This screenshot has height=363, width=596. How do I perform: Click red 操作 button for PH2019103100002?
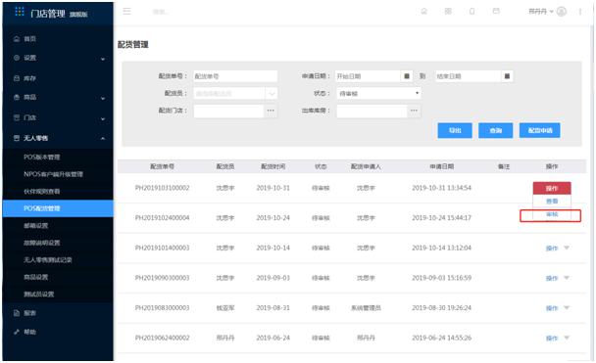552,188
